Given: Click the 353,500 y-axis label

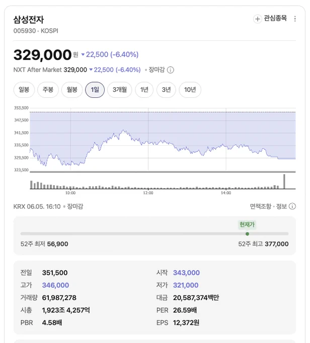Looking at the screenshot, I should click(x=22, y=108).
